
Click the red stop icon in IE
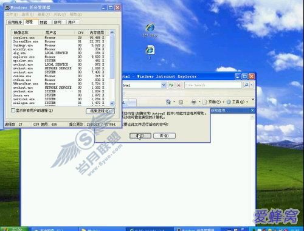pos(179,85)
